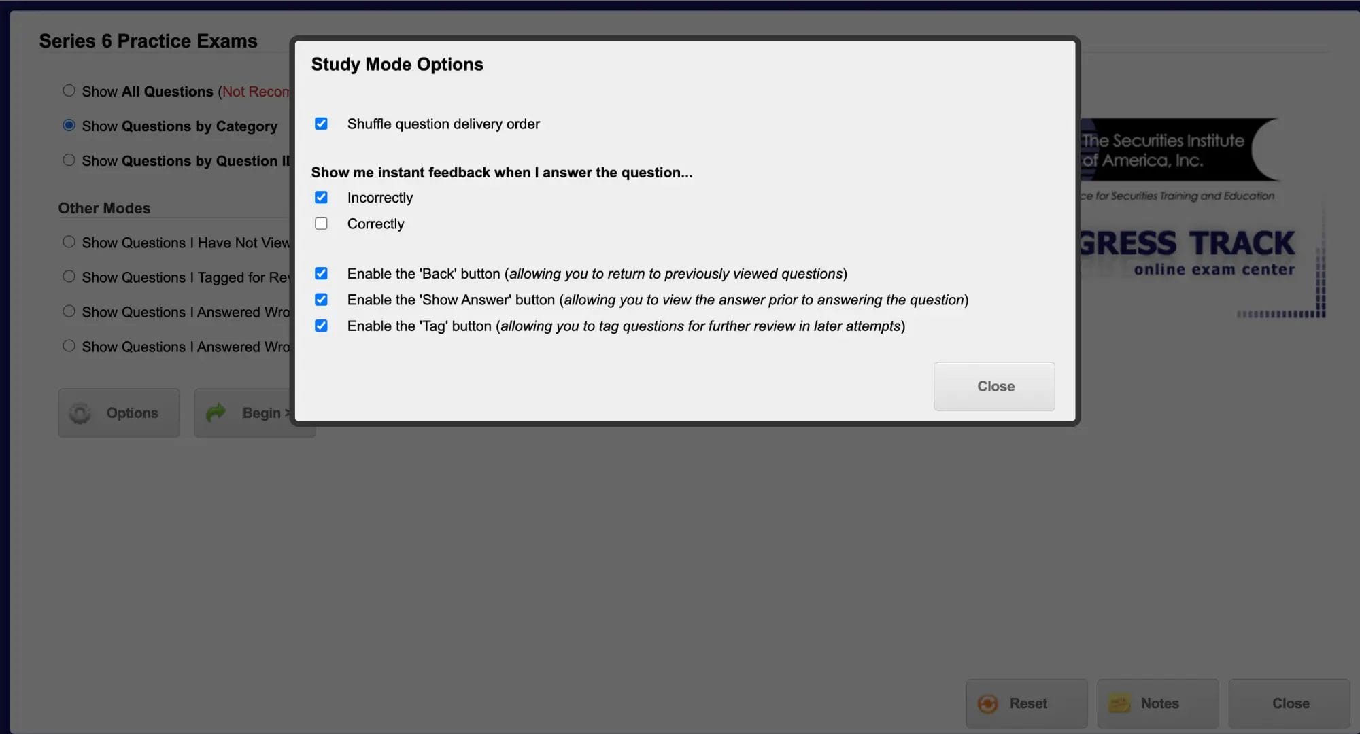Select Show All Questions radio button
1360x734 pixels.
(x=69, y=90)
